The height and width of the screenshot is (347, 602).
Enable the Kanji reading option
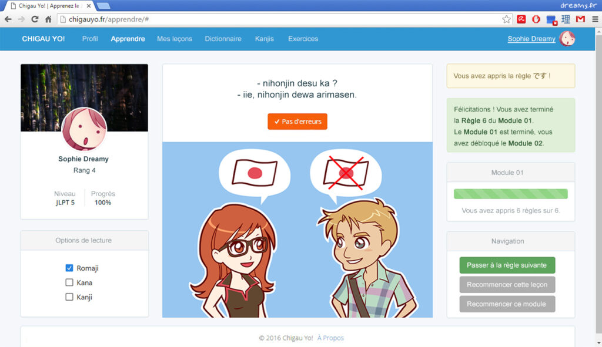pos(69,298)
